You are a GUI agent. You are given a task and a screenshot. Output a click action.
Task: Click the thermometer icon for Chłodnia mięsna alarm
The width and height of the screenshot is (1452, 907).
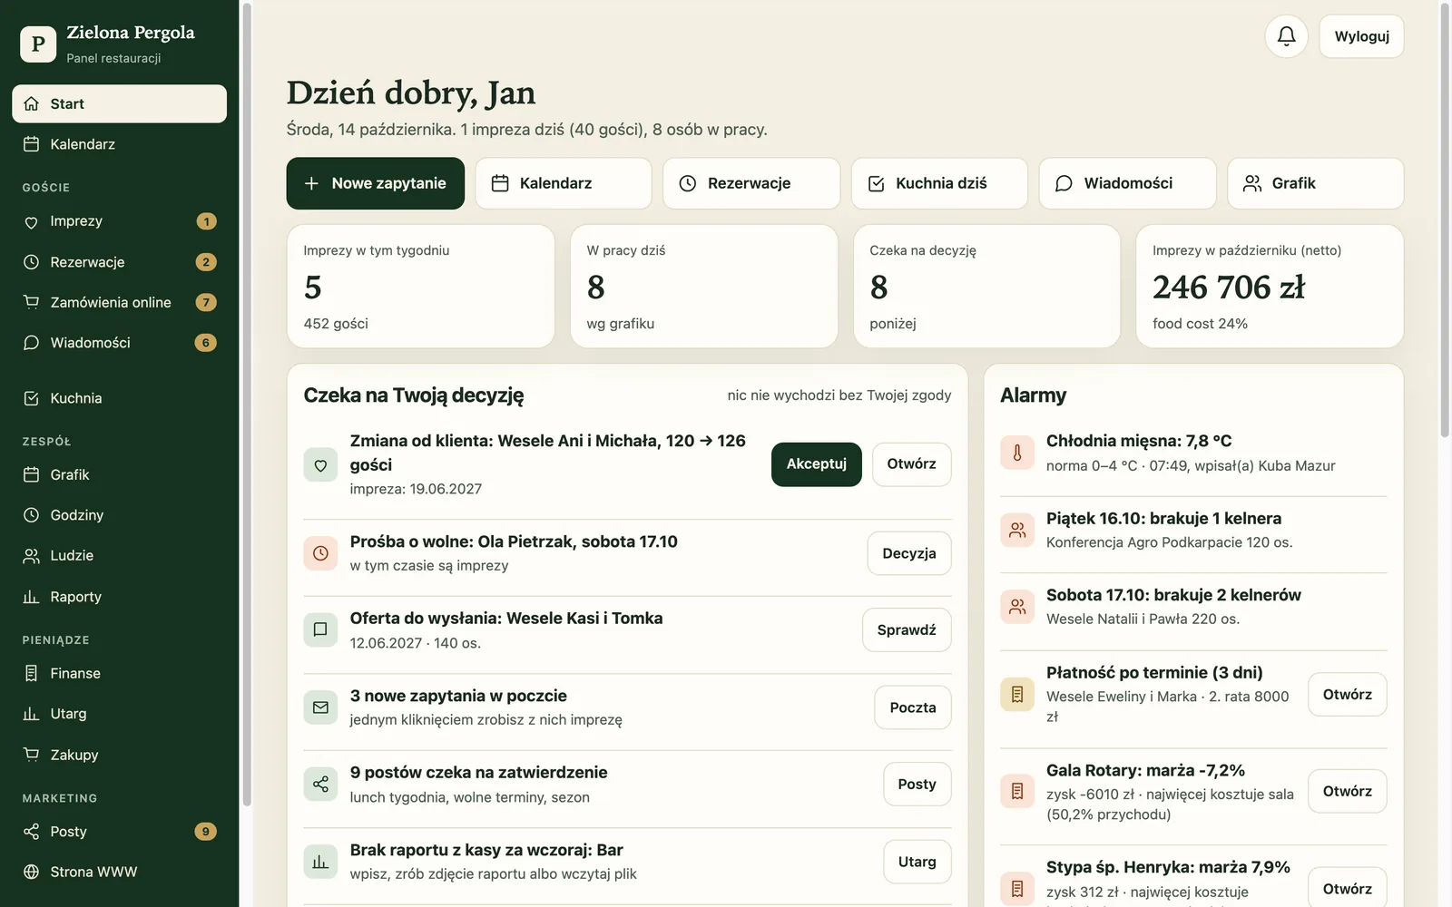[x=1017, y=453]
